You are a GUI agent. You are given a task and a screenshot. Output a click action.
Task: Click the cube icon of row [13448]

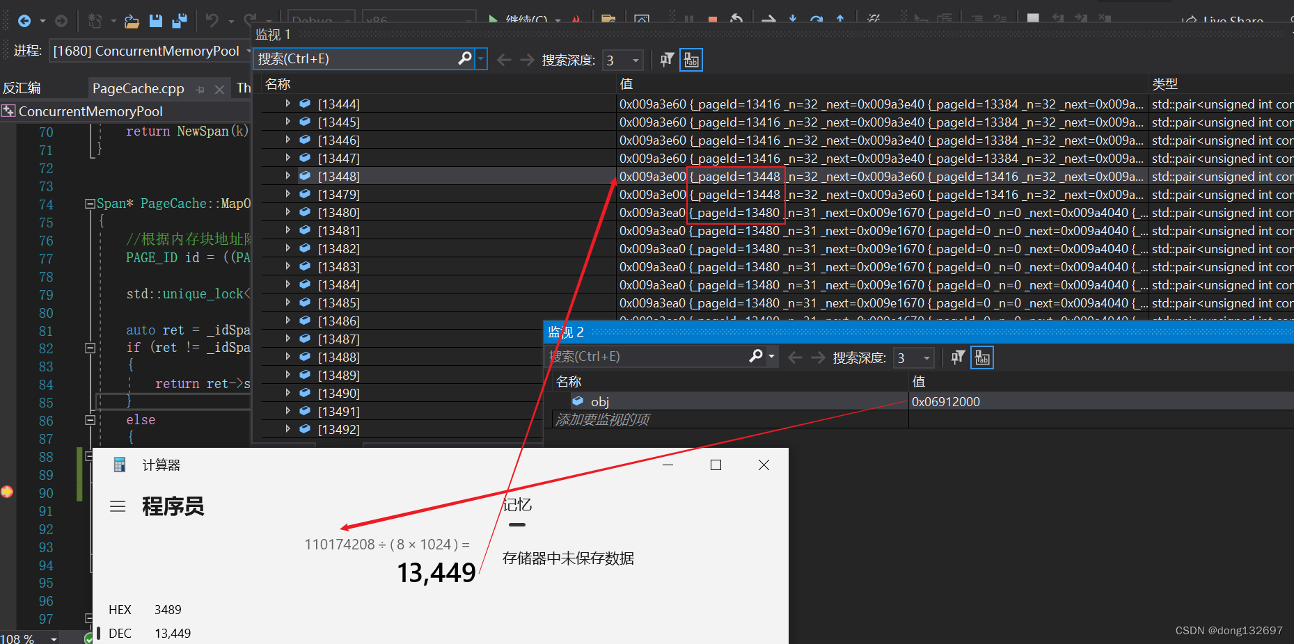point(305,176)
